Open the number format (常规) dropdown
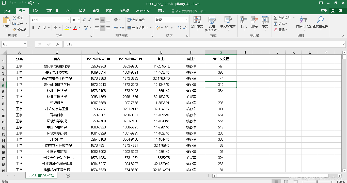The image size is (347, 183). tap(186, 20)
